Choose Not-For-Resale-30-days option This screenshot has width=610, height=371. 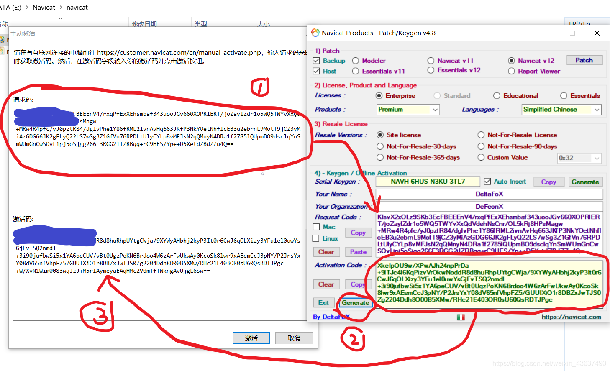coord(380,146)
